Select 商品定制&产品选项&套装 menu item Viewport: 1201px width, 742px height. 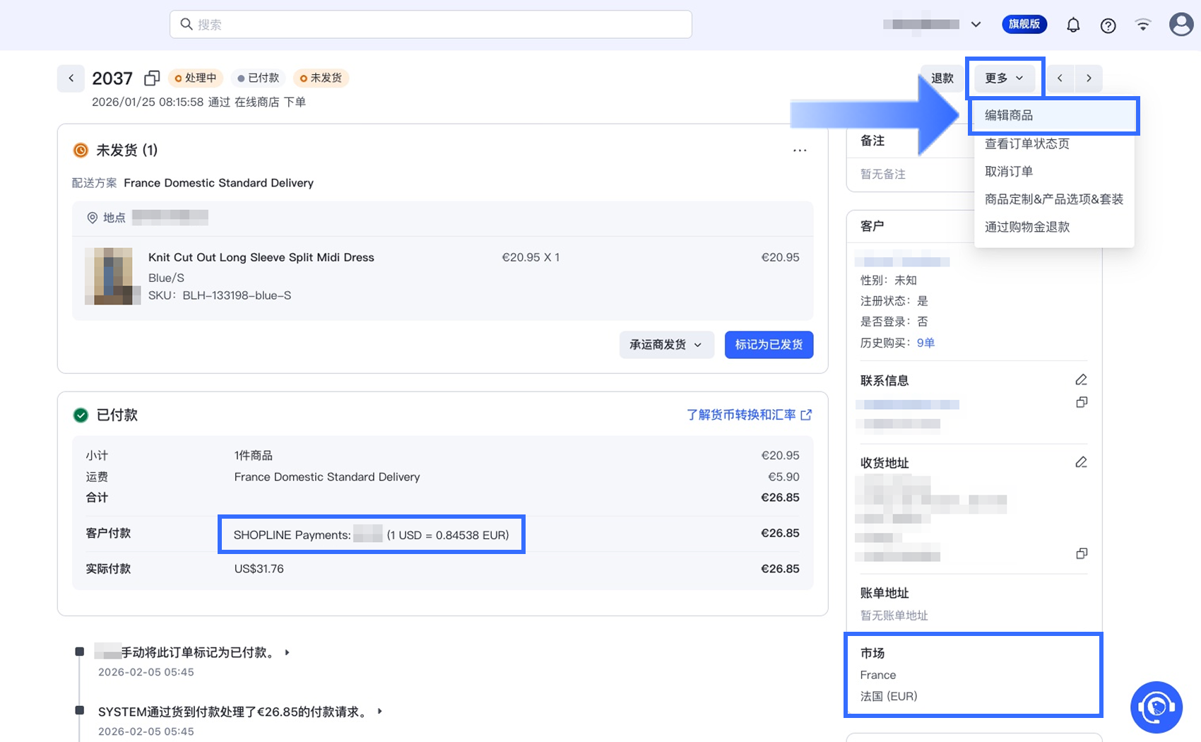[x=1053, y=199]
